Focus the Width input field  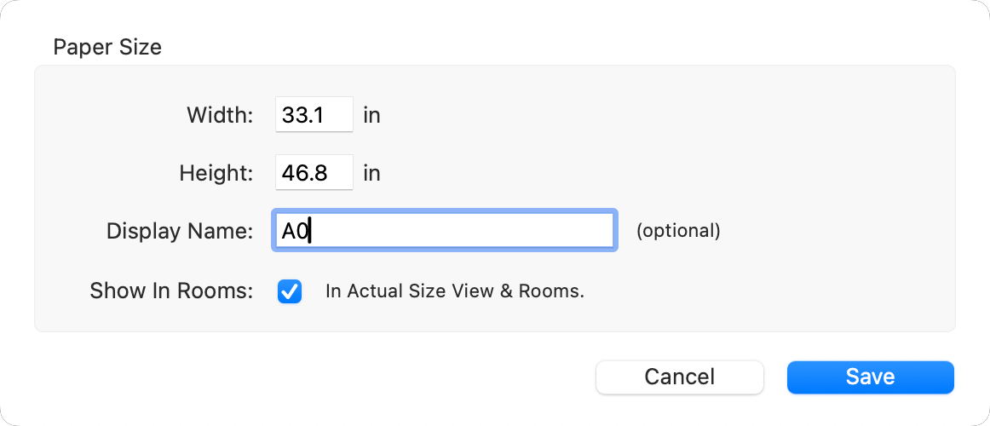tap(314, 115)
